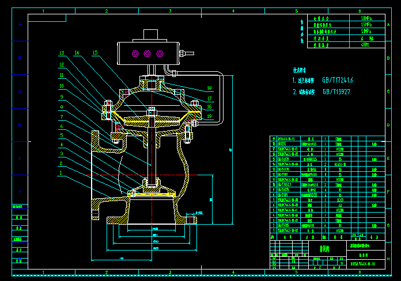Click the part callout number 18

[x=210, y=88]
